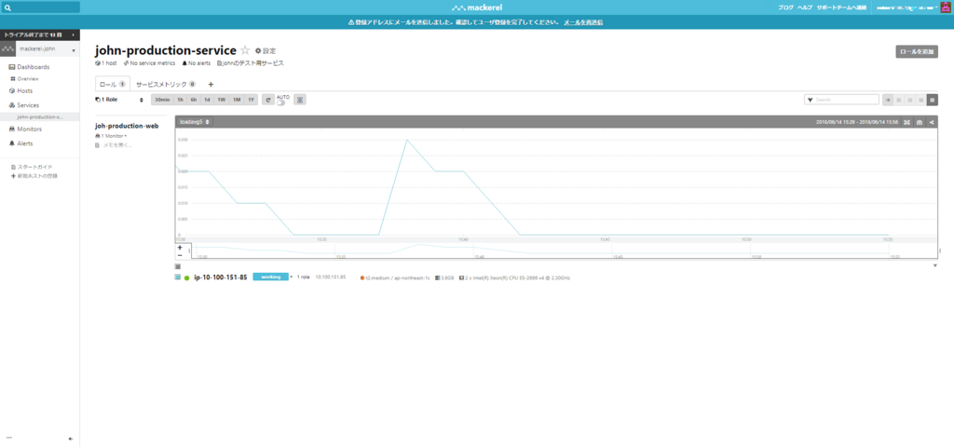The image size is (954, 447).
Task: Take a graph snapshot with camera icon
Action: (x=920, y=122)
